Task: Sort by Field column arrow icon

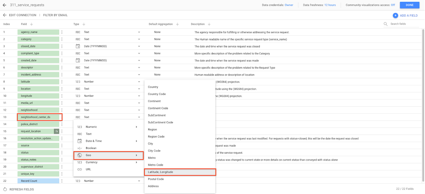Action: point(32,24)
